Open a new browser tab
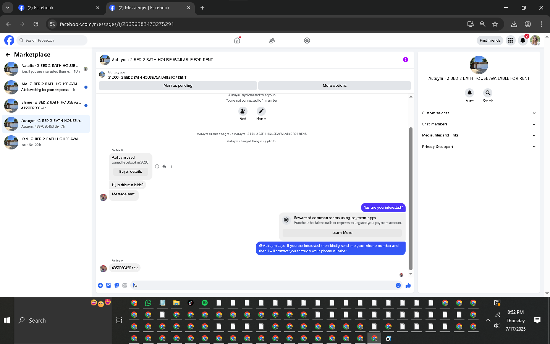 coord(202,8)
